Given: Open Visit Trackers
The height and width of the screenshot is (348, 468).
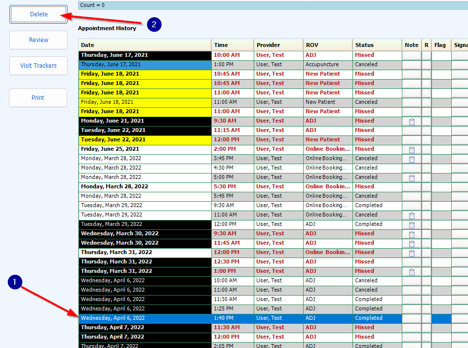Looking at the screenshot, I should tap(39, 65).
